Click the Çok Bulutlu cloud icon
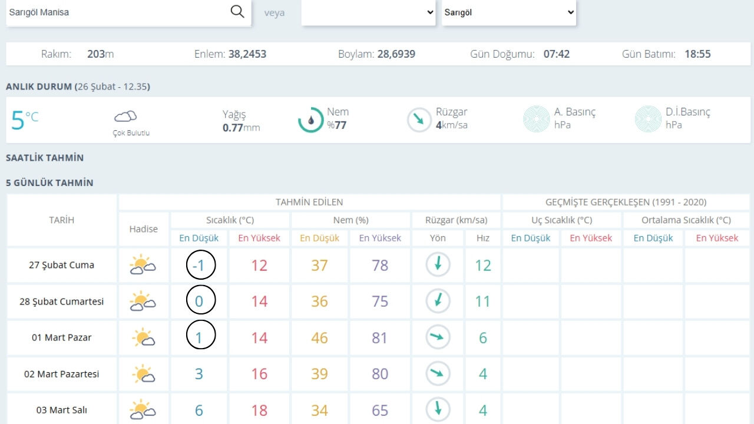The width and height of the screenshot is (754, 424). (x=125, y=116)
